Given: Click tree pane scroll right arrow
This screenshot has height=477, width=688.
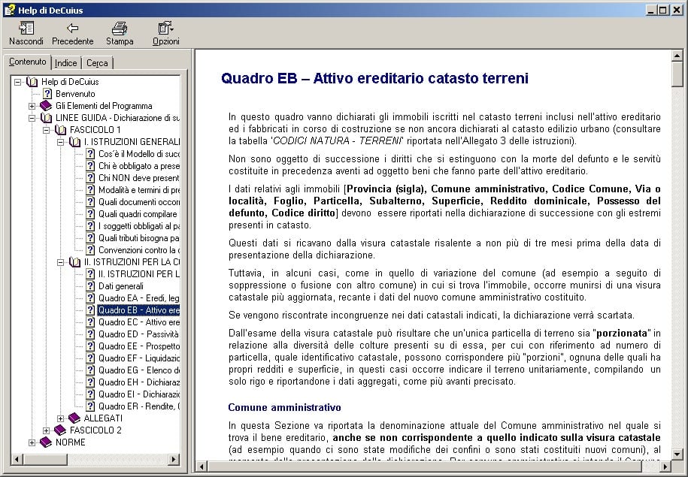Looking at the screenshot, I should click(x=174, y=460).
